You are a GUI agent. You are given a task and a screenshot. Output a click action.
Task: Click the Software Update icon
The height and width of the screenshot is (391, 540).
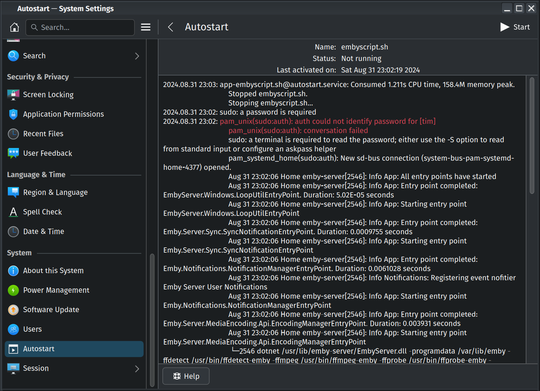(x=13, y=310)
